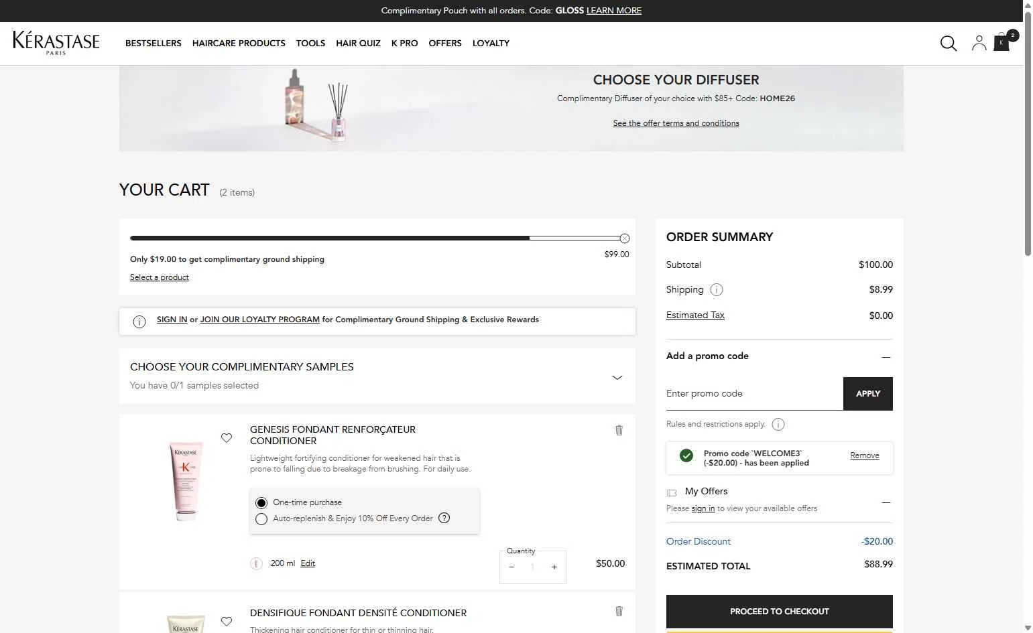Click the Kérastase Paris logo

tap(56, 42)
